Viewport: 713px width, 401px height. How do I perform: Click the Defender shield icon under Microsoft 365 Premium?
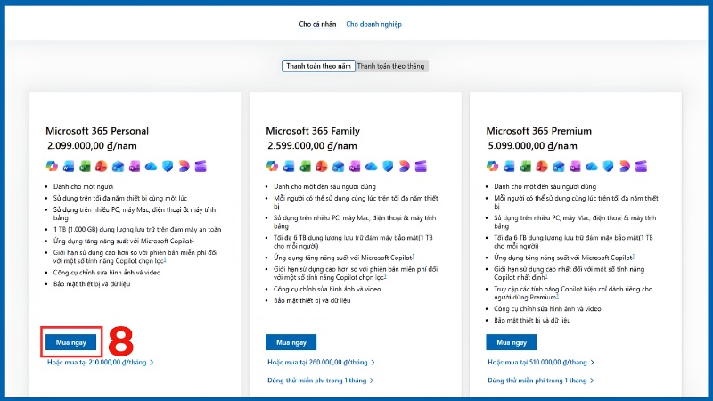click(x=608, y=167)
